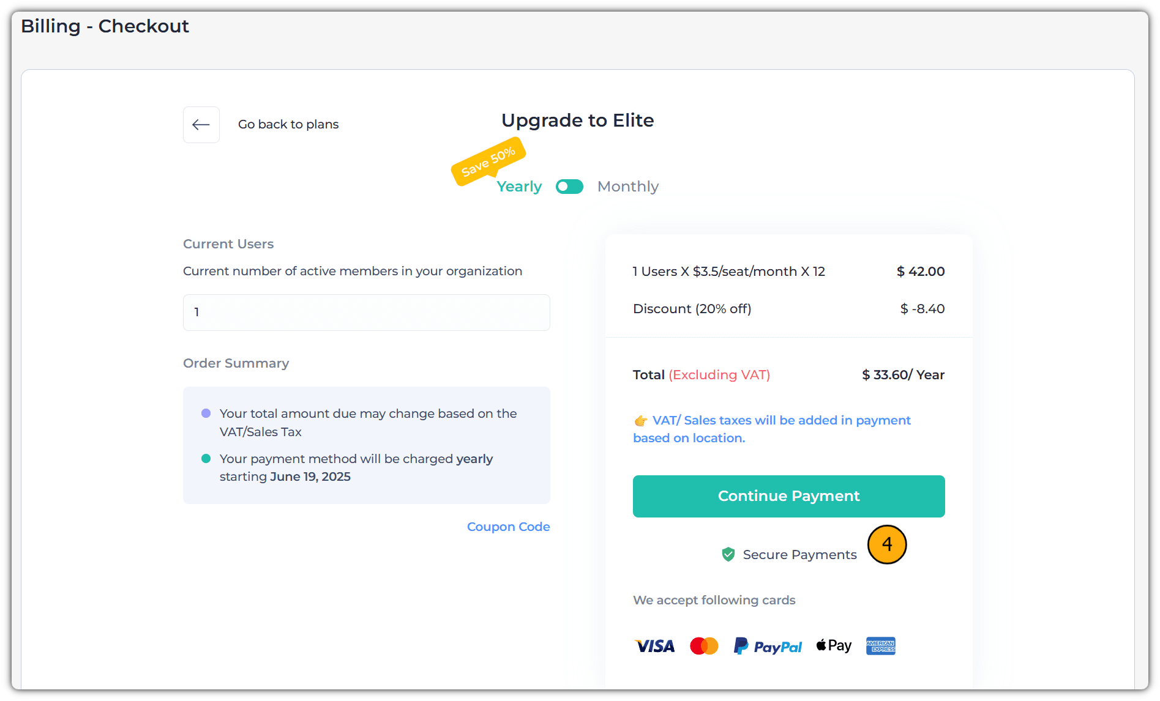Click the orange step 4 marker
1160x701 pixels.
[x=886, y=544]
